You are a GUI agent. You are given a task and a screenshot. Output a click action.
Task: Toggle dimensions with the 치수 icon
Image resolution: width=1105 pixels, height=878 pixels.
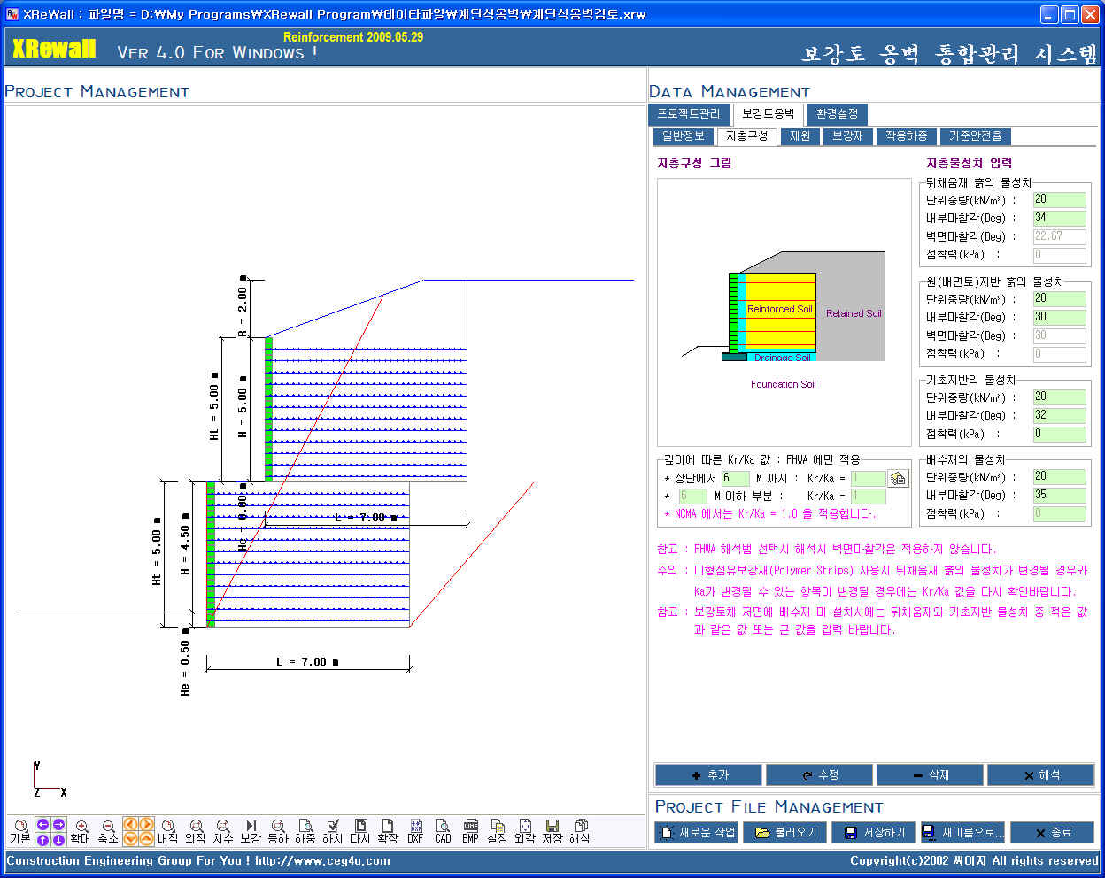point(223,831)
